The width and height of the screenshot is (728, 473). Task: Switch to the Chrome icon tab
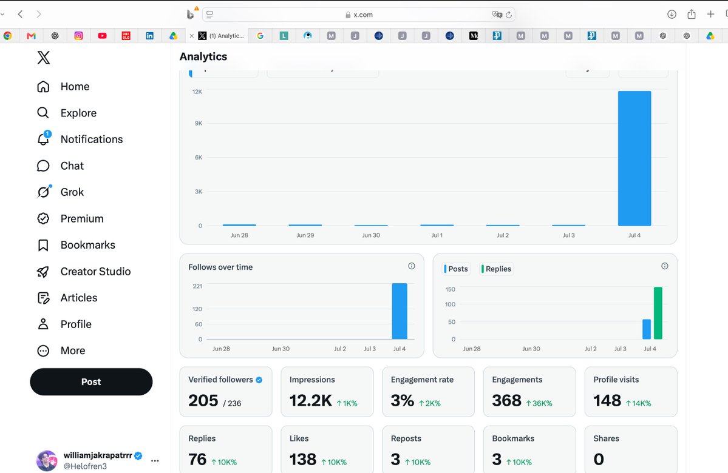click(7, 36)
